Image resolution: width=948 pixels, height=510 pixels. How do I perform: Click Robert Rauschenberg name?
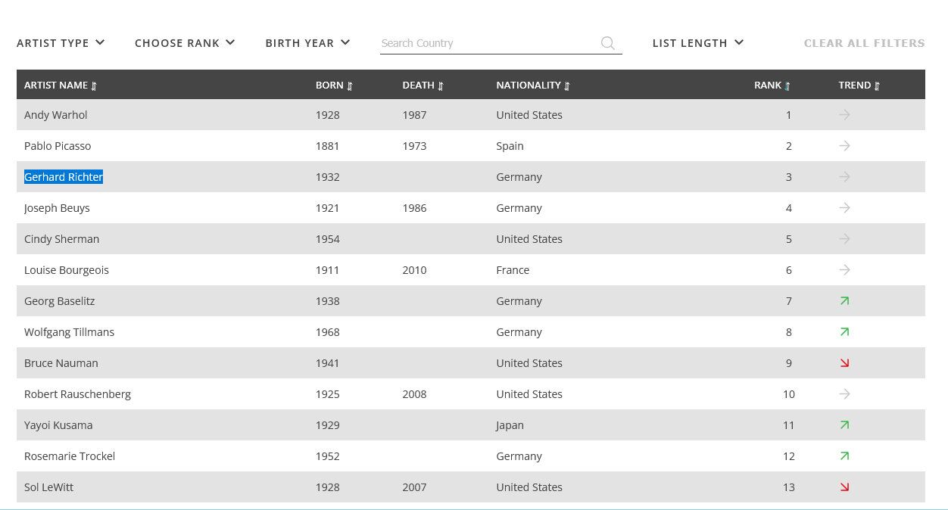(x=77, y=394)
